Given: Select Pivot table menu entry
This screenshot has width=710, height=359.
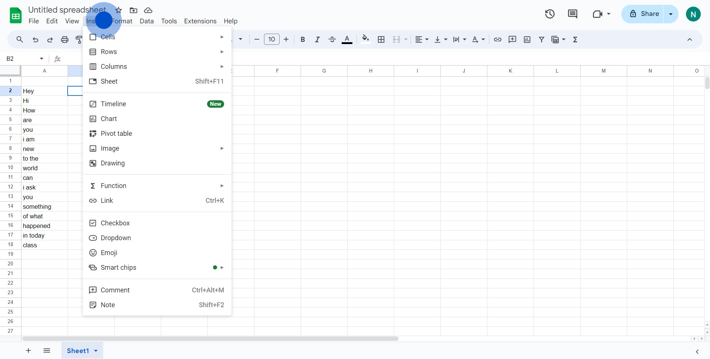Looking at the screenshot, I should (116, 134).
